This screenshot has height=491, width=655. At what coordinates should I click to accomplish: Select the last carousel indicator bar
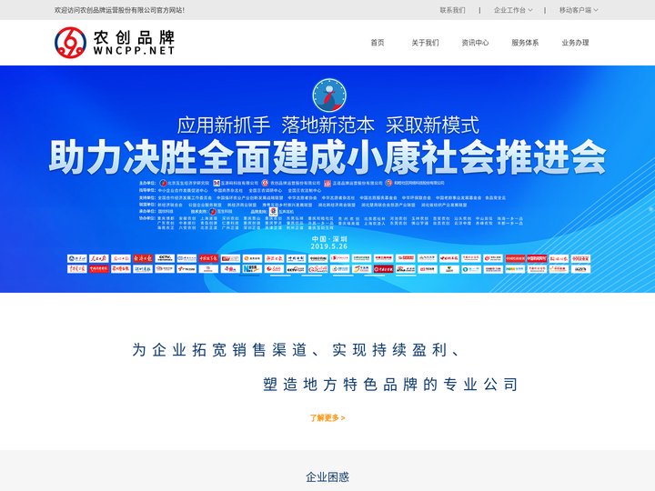pos(406,276)
